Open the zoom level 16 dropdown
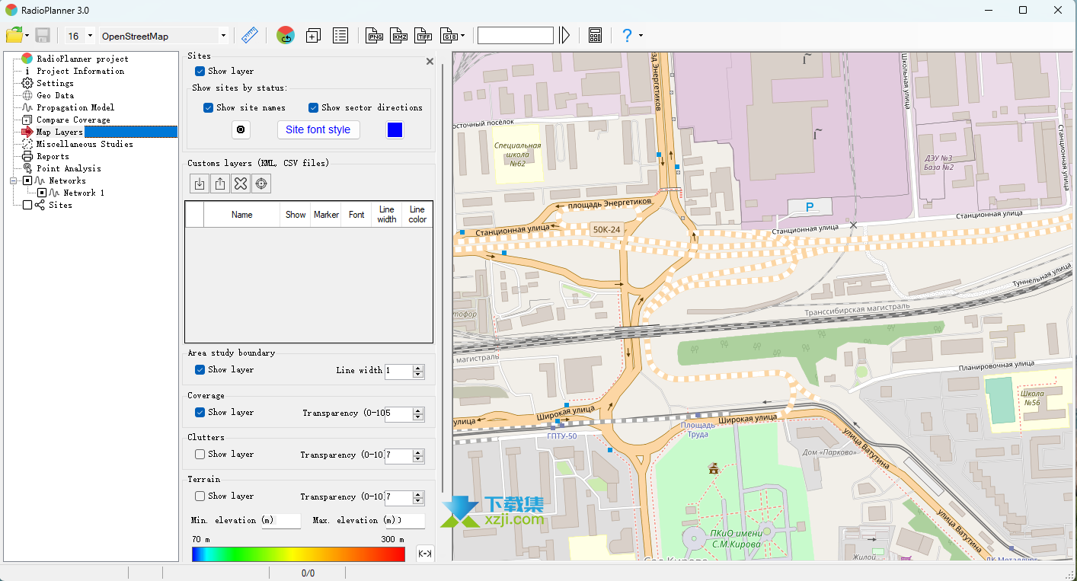 click(90, 36)
